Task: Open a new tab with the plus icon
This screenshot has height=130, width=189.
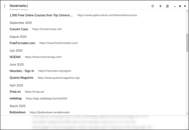Action: pos(160,6)
